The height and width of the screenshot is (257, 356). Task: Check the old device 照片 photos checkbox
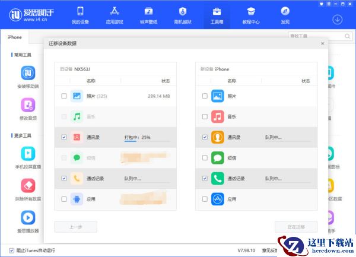(x=64, y=96)
